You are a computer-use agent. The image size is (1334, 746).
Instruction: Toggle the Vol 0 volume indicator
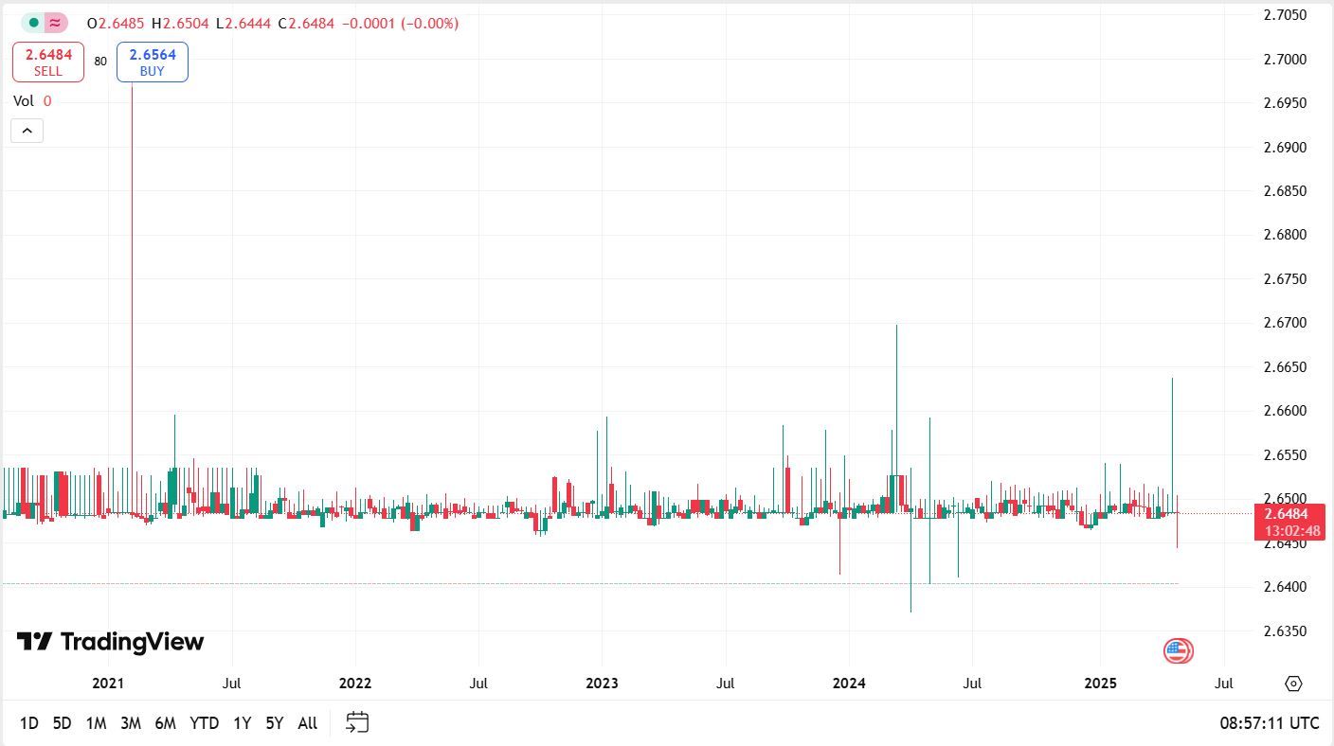[34, 100]
